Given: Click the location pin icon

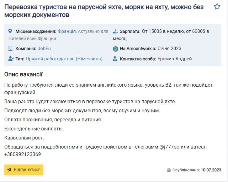Looking at the screenshot, I should 10,31.
